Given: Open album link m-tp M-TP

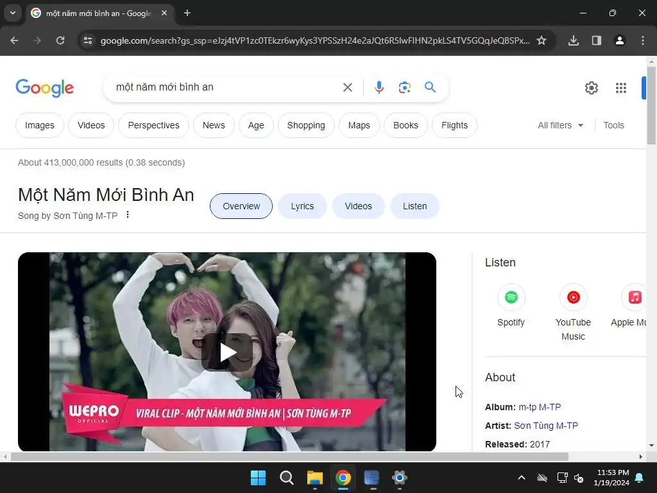Looking at the screenshot, I should 540,407.
